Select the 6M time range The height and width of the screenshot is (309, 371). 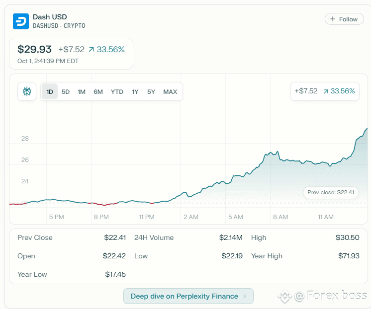(98, 91)
